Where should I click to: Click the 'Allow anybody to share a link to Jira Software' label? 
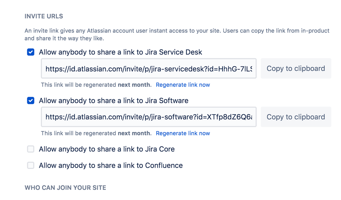(114, 101)
